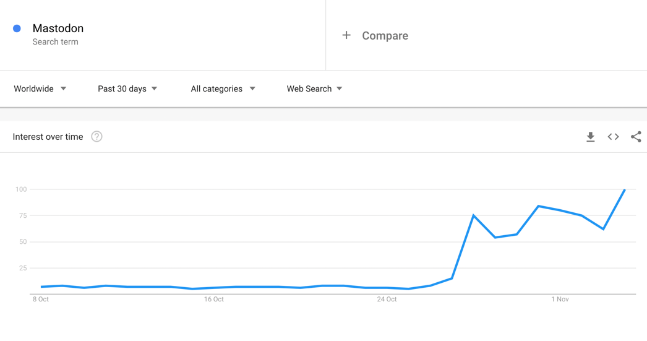The height and width of the screenshot is (341, 647).
Task: Share the interest over time chart
Action: click(636, 137)
